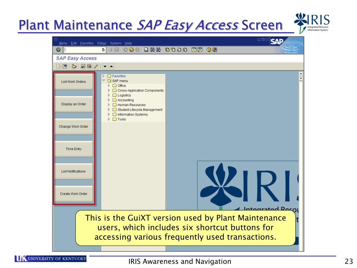Click the First Page icon
Image resolution: width=357 pixels, height=268 pixels.
pyautogui.click(x=167, y=50)
